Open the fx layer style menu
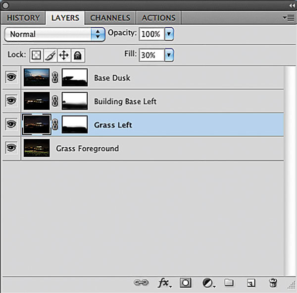The width and height of the screenshot is (297, 293). coord(164,283)
